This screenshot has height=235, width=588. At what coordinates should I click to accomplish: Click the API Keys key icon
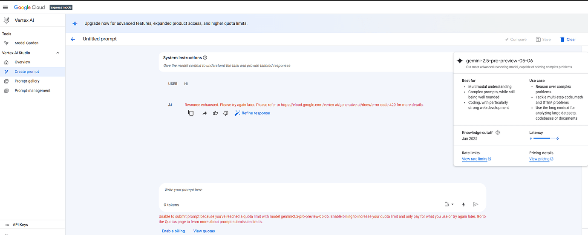[x=7, y=225]
